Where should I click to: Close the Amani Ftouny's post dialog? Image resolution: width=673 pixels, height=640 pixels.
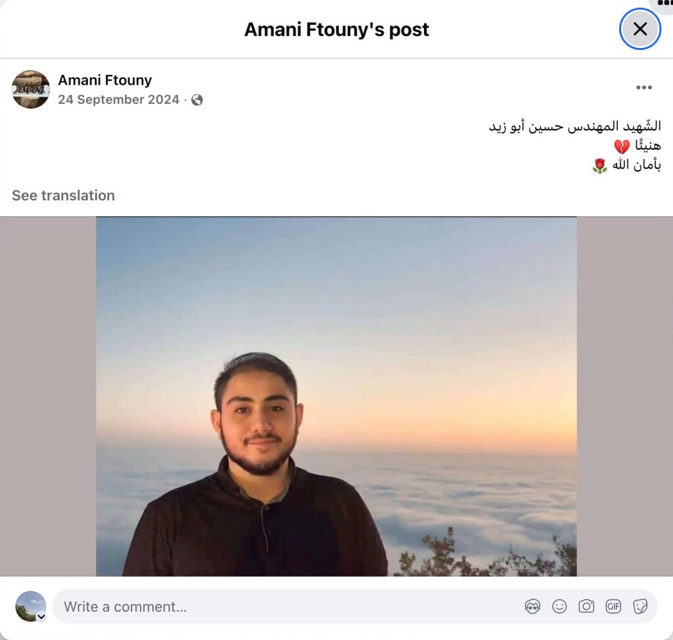coord(639,29)
